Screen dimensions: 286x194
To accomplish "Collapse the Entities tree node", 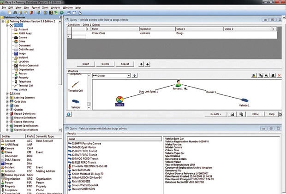I will tap(7, 25).
